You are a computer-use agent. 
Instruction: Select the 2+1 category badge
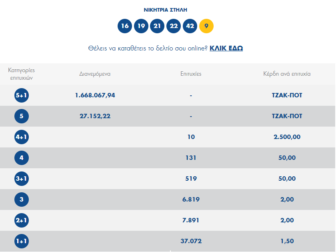pos(21,220)
